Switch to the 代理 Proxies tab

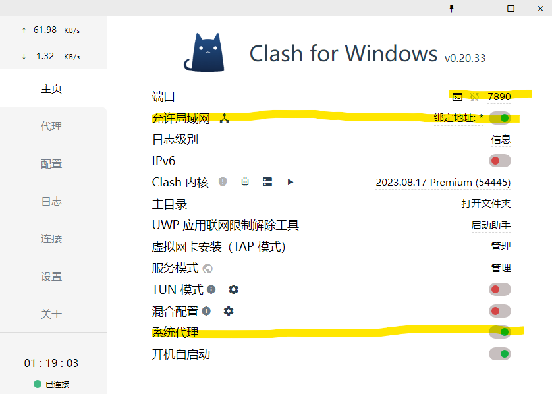pyautogui.click(x=51, y=126)
